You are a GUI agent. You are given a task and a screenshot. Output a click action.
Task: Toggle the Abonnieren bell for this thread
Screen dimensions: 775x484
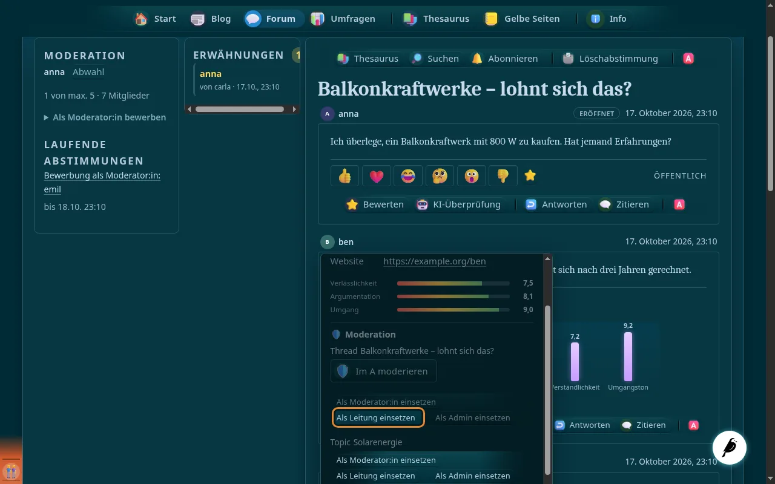[x=505, y=59]
